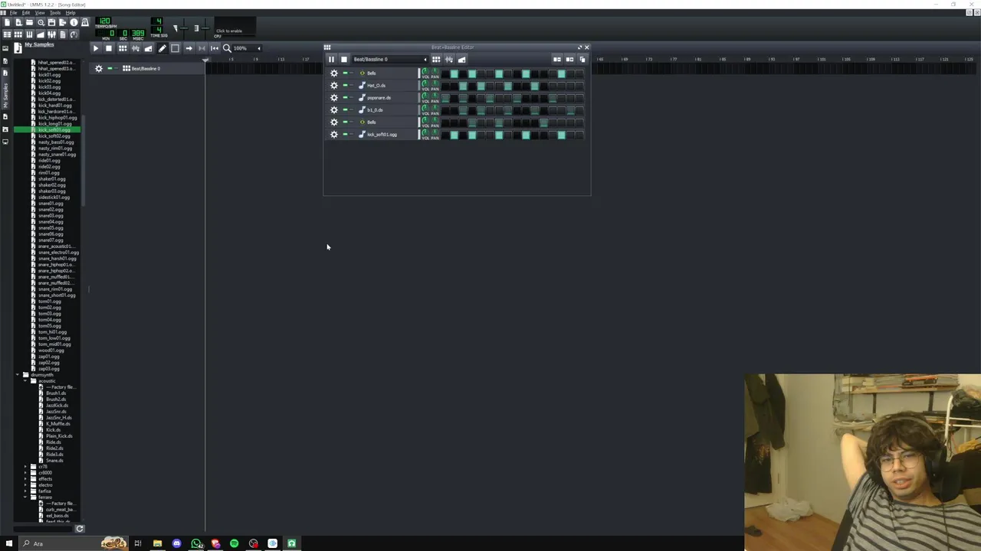This screenshot has height=551, width=981.
Task: Open settings gear of Hat_O.ds track
Action: pos(334,85)
